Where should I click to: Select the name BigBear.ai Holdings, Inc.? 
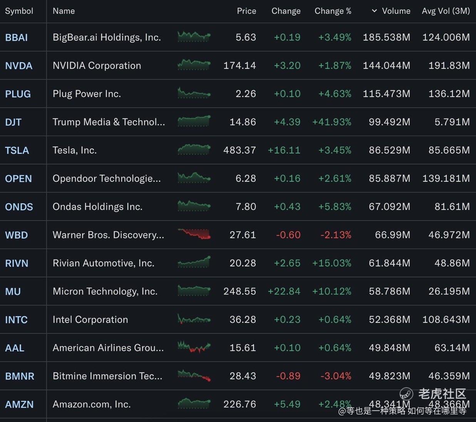tap(107, 37)
